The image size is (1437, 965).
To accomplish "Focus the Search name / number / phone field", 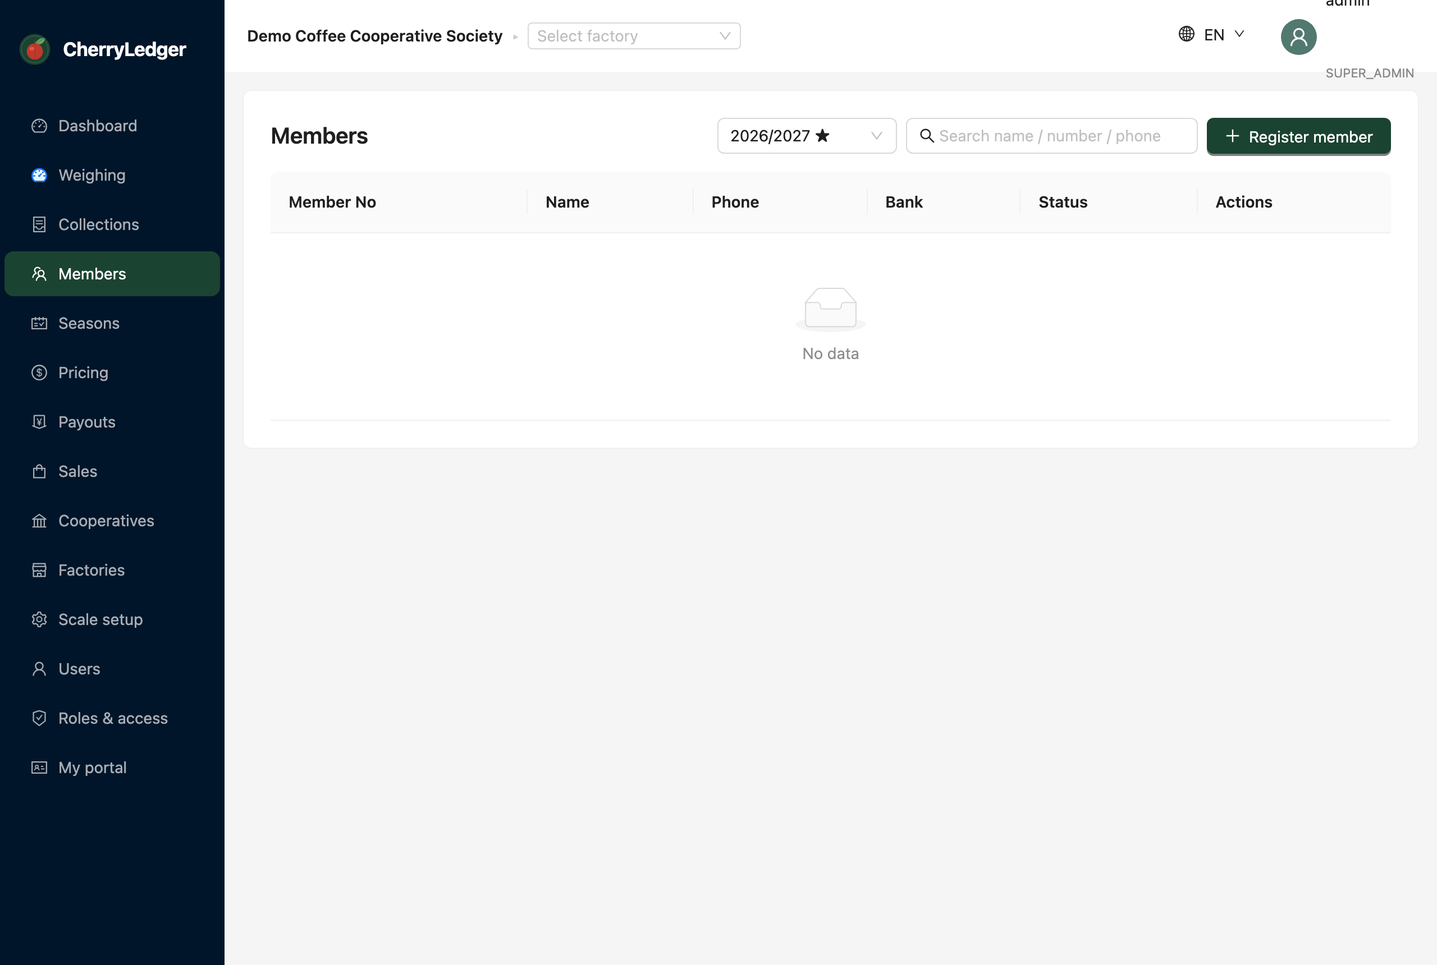I will click(x=1051, y=135).
